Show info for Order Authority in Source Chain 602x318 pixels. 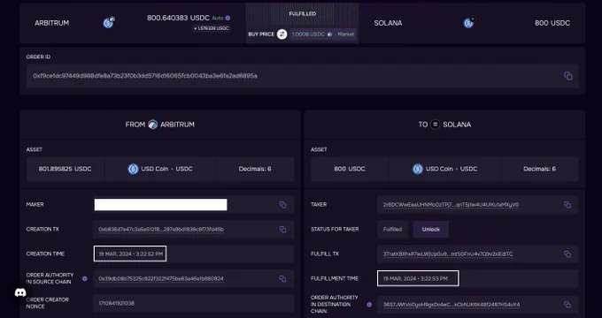(x=84, y=279)
